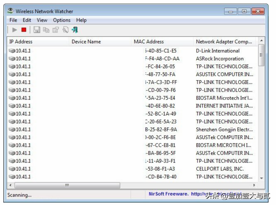This screenshot has height=205, width=276.
Task: Click the Properties toolbar icon
Action: pos(56,30)
